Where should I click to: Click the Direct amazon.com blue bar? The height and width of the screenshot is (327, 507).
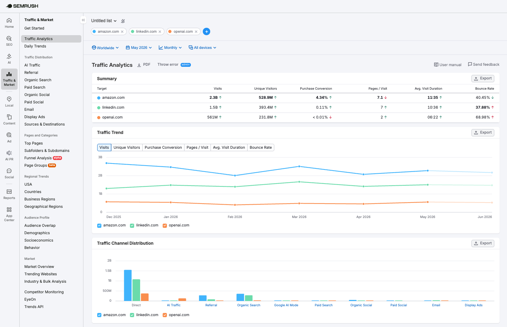[128, 286]
